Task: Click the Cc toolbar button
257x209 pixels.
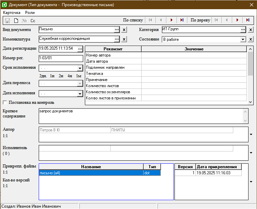Action: [33, 20]
